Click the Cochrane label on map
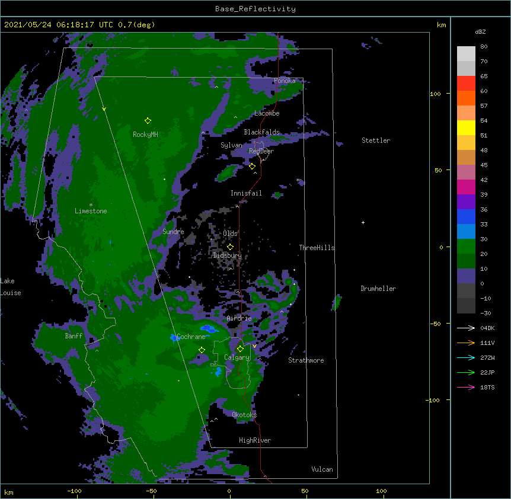Image resolution: width=511 pixels, height=499 pixels. (x=191, y=337)
